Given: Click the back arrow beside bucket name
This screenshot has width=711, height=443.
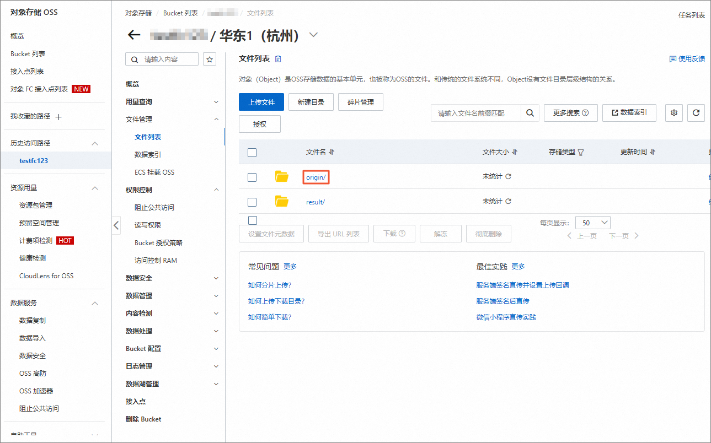Looking at the screenshot, I should (x=134, y=35).
